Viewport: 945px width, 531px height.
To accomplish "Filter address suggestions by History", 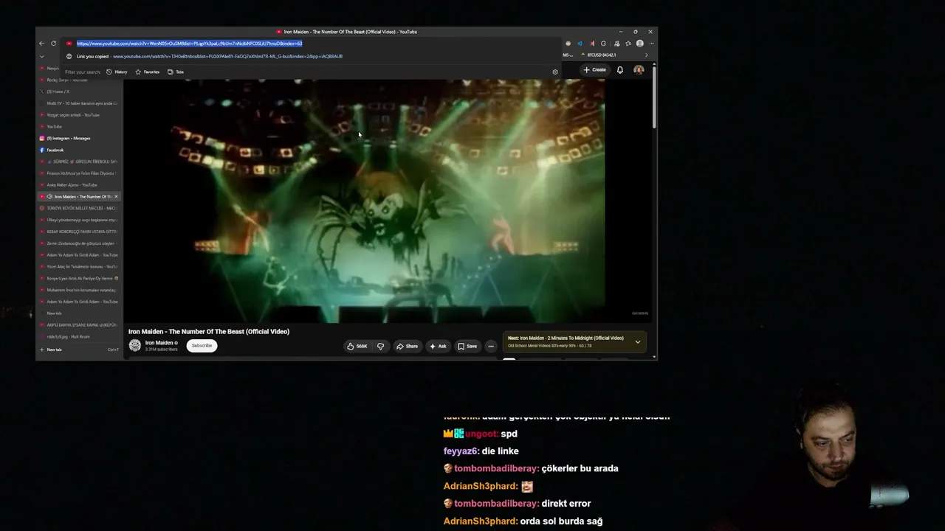I will tap(117, 72).
